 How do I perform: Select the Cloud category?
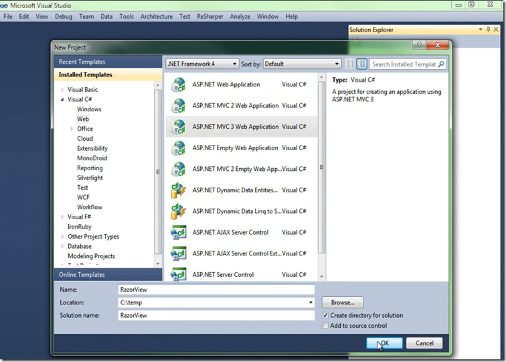[85, 139]
